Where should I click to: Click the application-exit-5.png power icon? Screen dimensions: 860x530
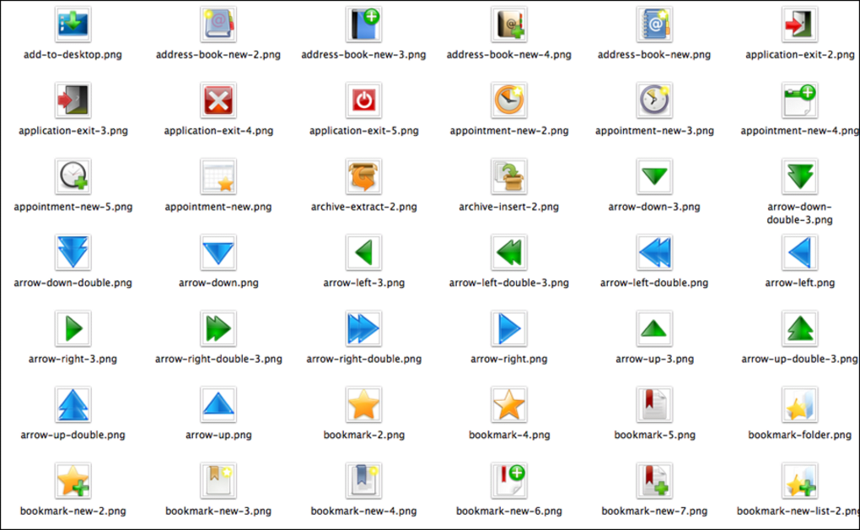click(363, 100)
